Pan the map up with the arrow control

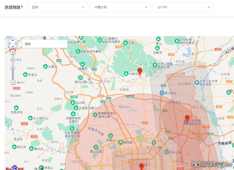[13, 40]
